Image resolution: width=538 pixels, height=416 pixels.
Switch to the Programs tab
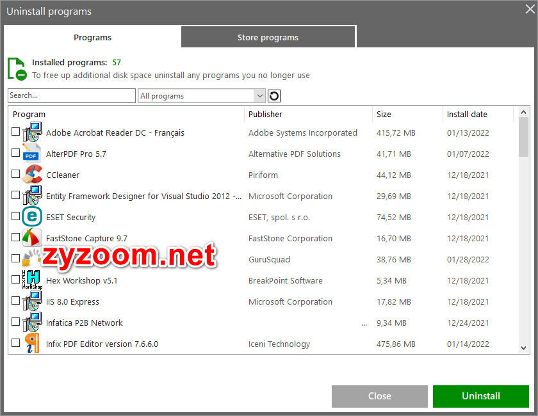coord(93,37)
